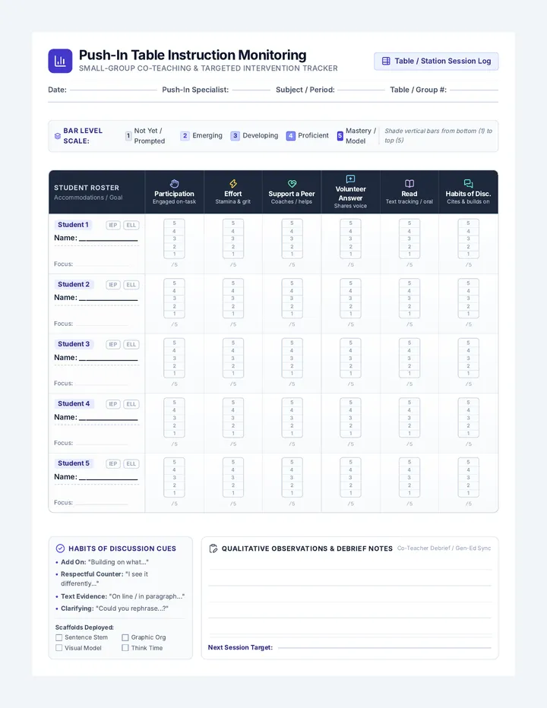The width and height of the screenshot is (547, 708).
Task: Click the Effort column header text
Action: pos(233,194)
